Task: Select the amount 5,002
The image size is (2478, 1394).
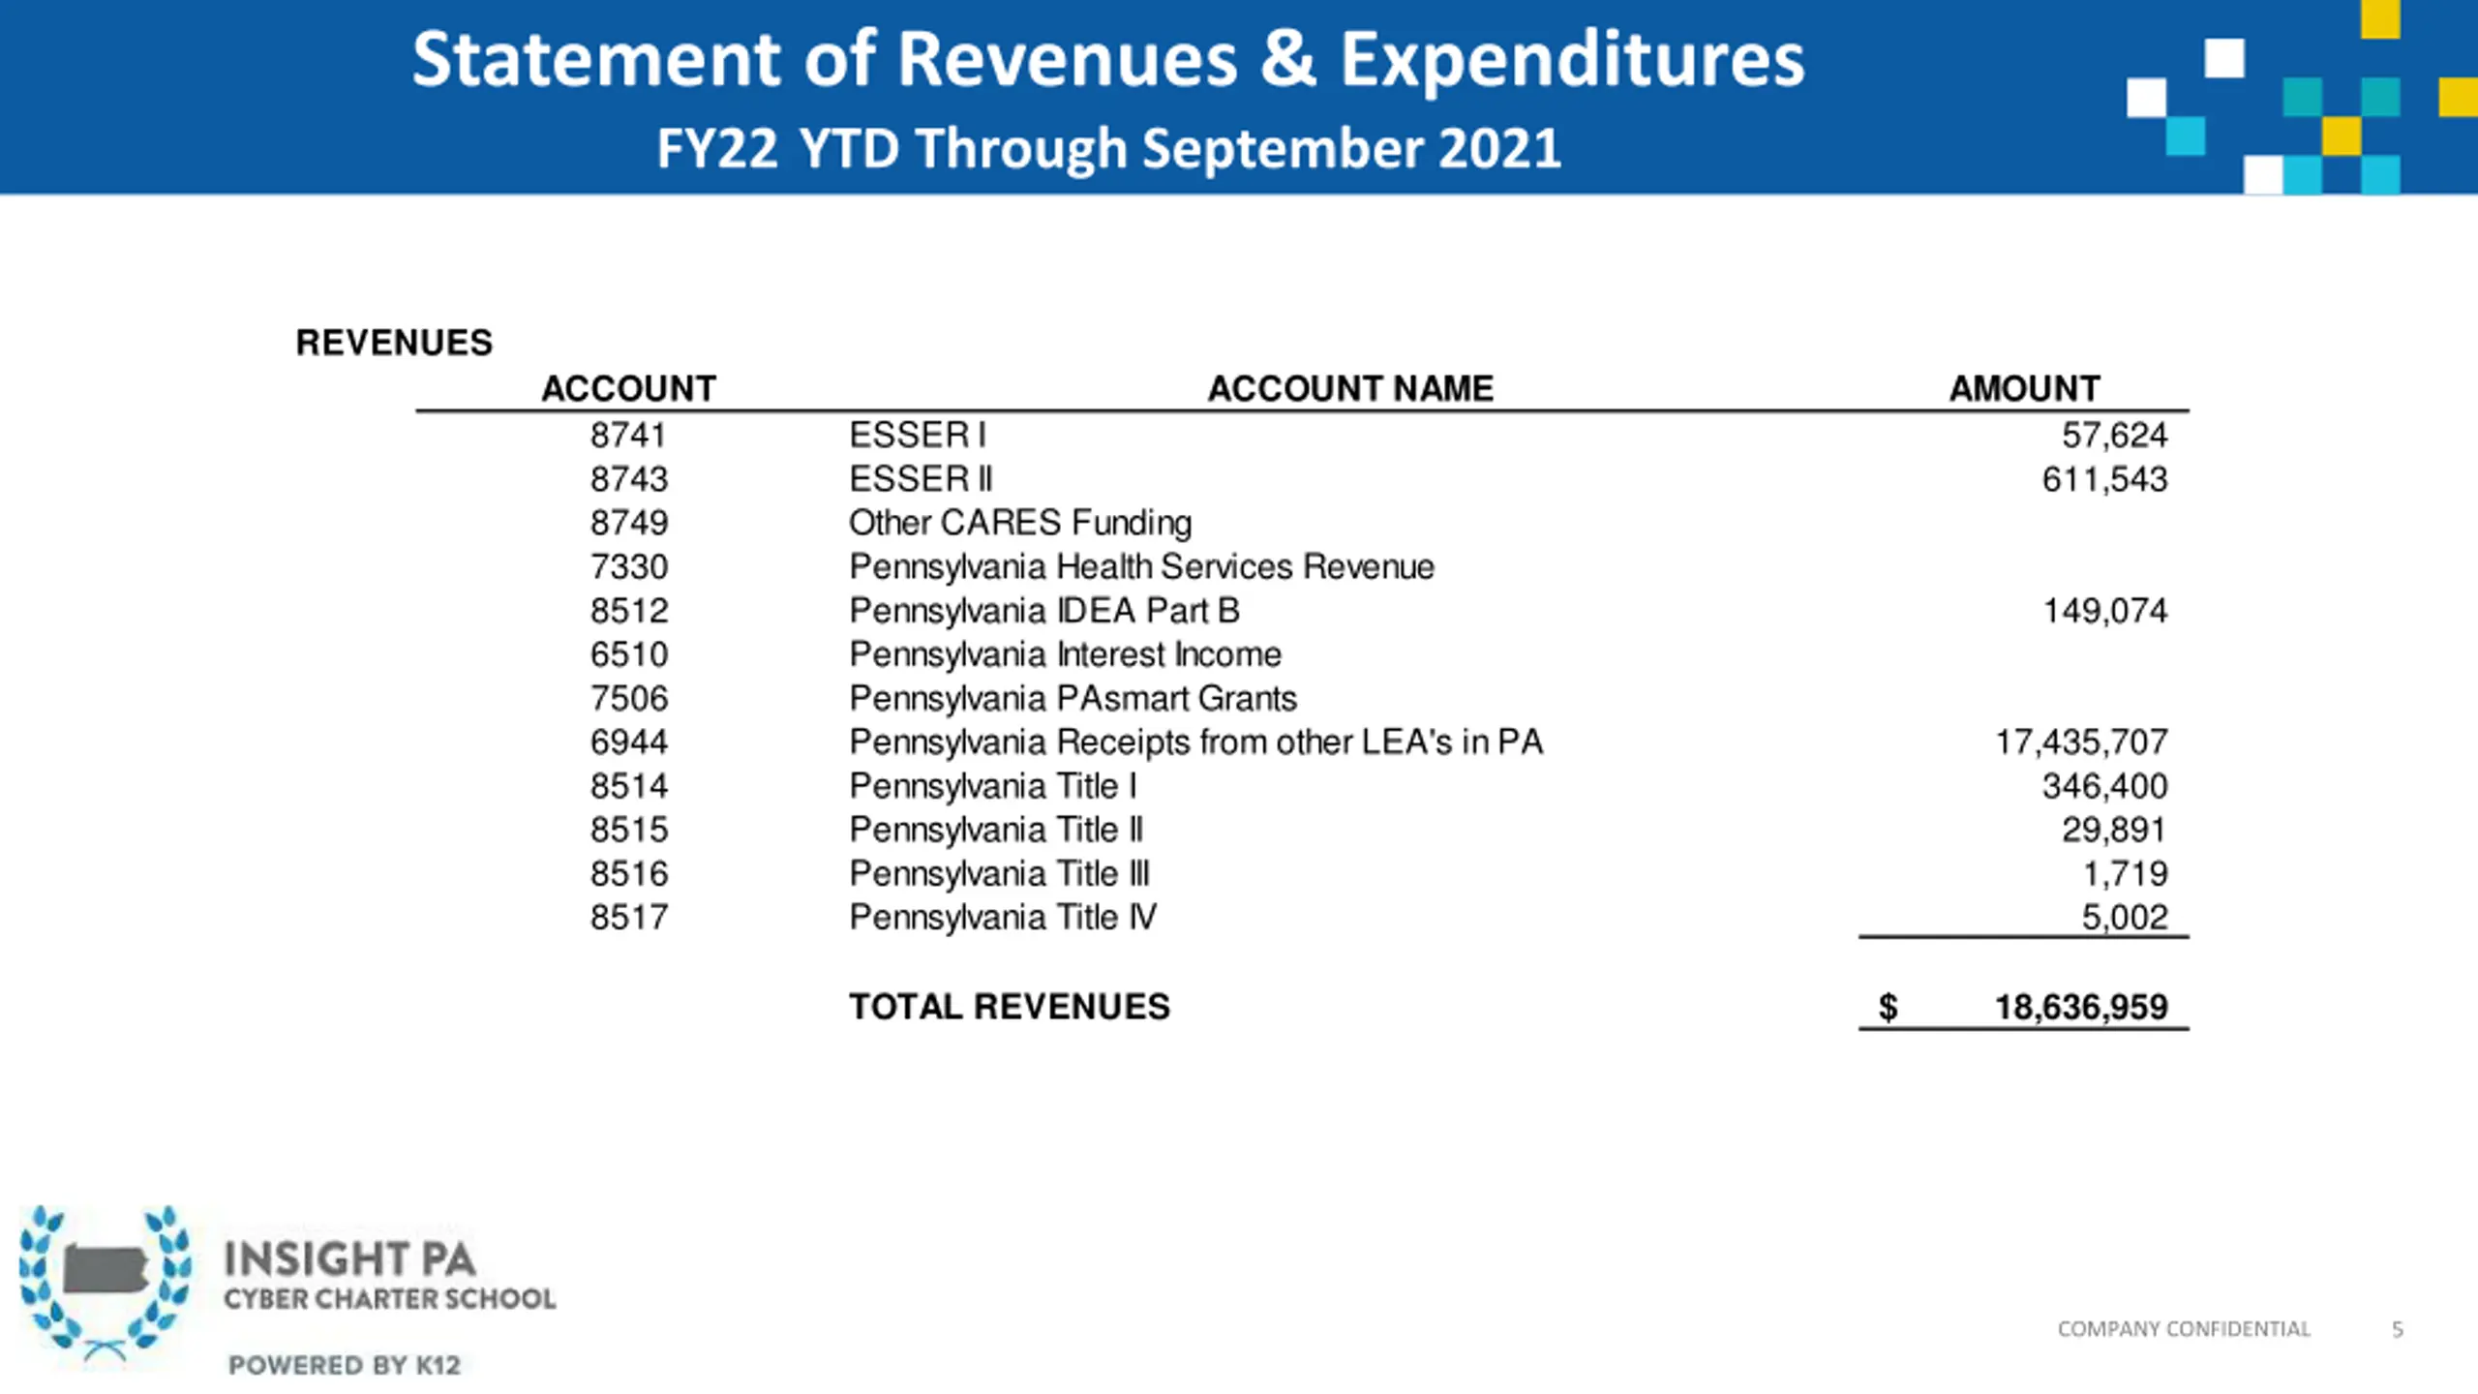Action: [2125, 918]
